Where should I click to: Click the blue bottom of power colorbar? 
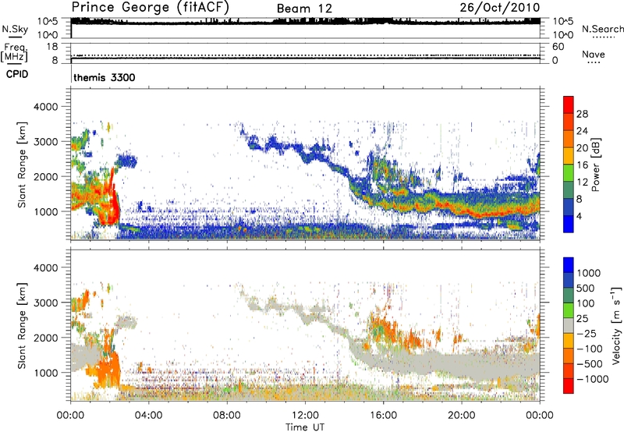coord(569,224)
